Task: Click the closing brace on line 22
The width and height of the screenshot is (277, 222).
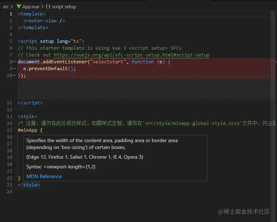Action: point(19,178)
